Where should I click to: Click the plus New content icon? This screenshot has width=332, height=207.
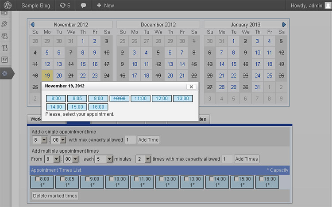pyautogui.click(x=99, y=5)
